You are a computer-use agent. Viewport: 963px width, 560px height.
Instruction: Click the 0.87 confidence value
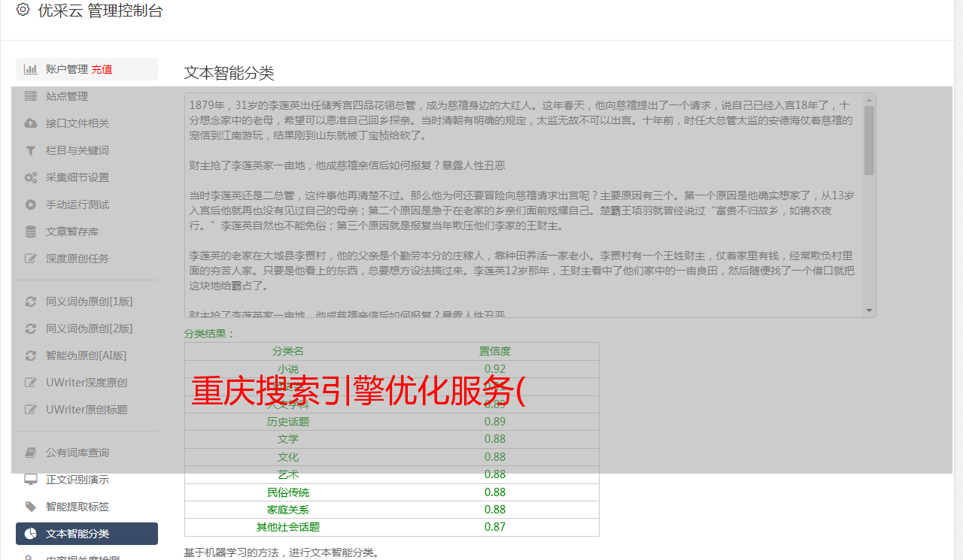coord(495,527)
